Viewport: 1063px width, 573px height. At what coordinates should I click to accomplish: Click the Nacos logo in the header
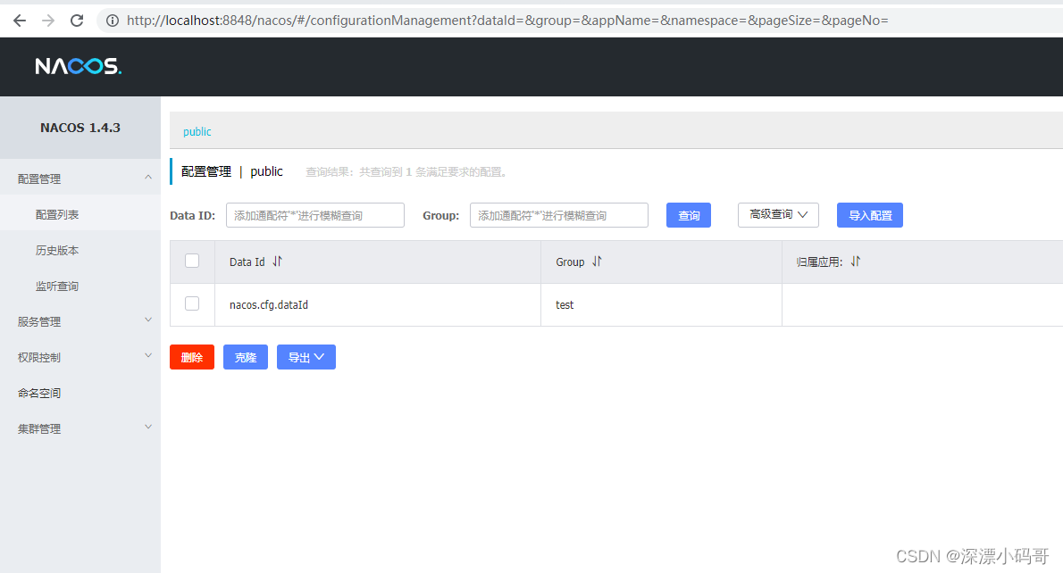tap(78, 65)
